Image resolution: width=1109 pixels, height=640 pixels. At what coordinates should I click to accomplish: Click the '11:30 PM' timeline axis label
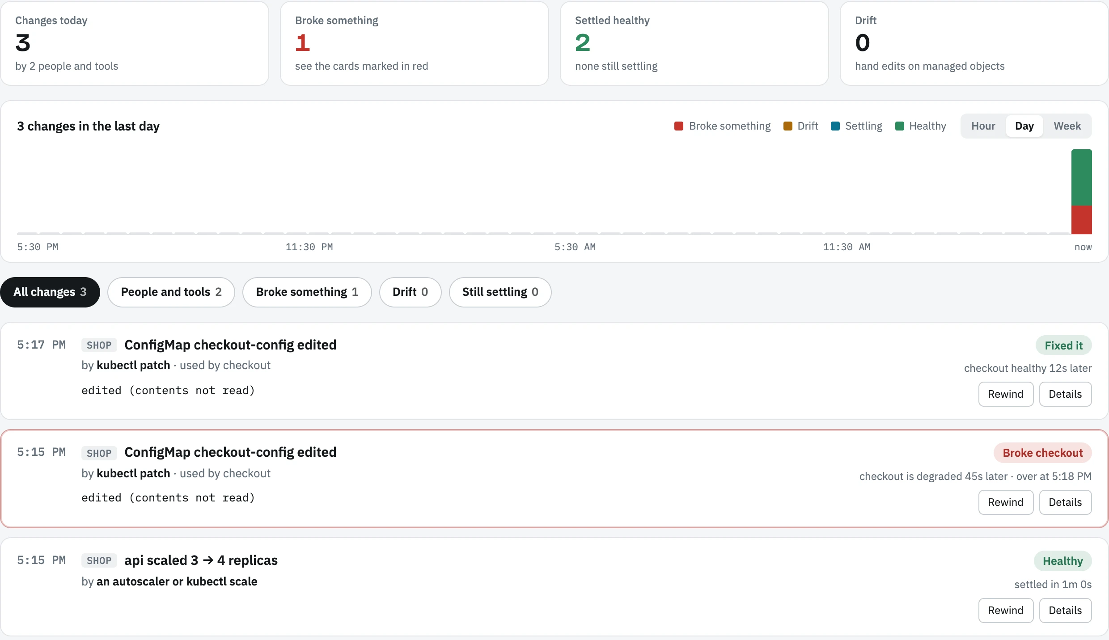tap(309, 247)
